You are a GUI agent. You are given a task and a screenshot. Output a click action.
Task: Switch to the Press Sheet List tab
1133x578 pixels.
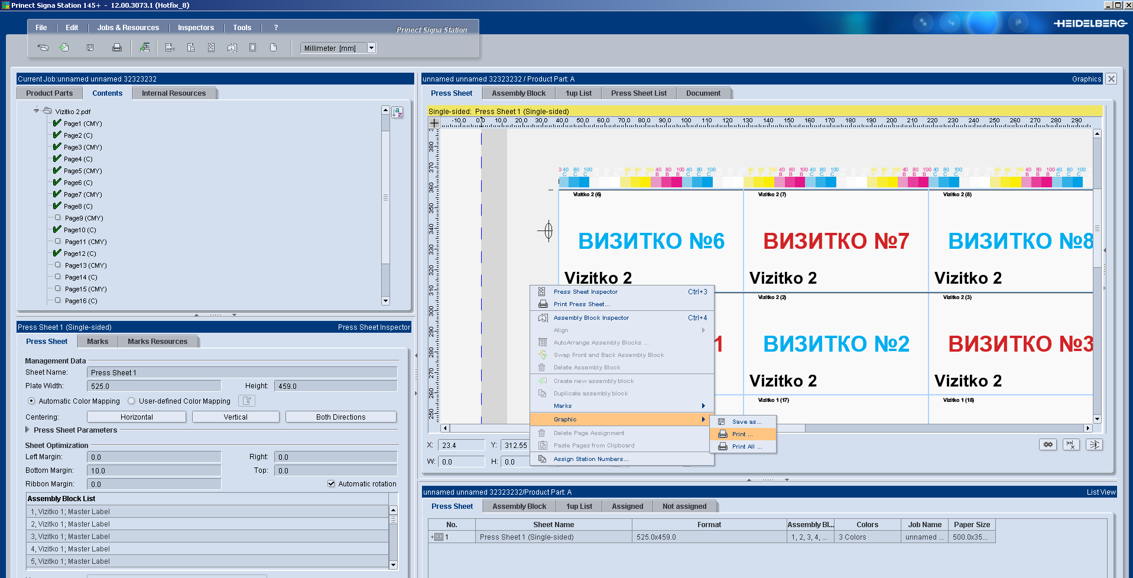(639, 93)
